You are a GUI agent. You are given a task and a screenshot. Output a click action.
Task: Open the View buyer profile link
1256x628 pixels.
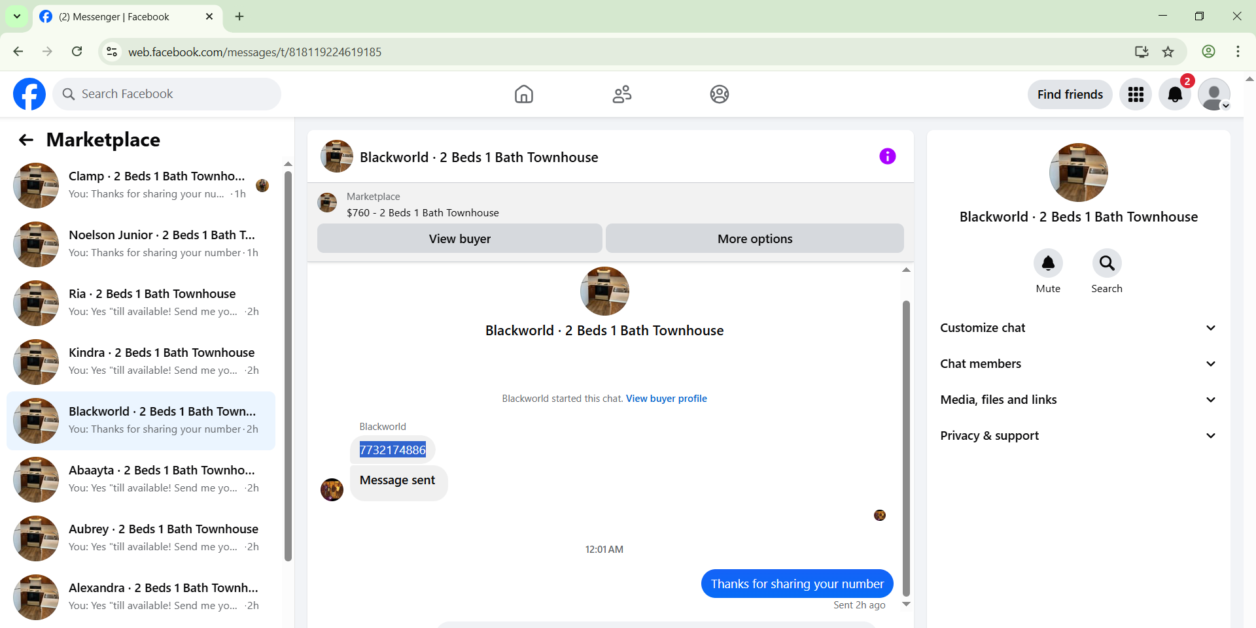click(x=667, y=399)
